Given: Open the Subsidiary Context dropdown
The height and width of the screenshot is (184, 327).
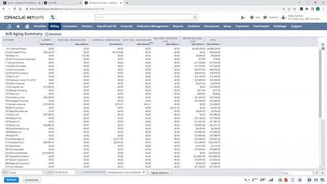Looking at the screenshot, I should click(x=126, y=173).
